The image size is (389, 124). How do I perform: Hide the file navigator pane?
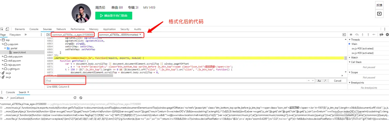point(48,35)
